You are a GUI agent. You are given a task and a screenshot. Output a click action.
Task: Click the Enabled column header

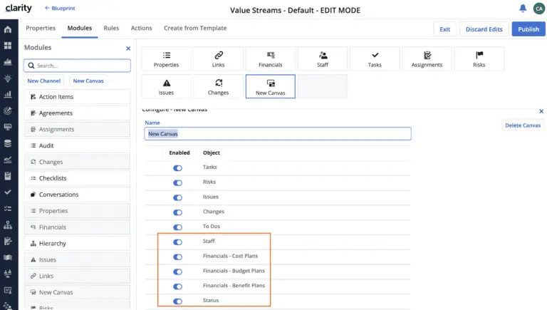(179, 153)
